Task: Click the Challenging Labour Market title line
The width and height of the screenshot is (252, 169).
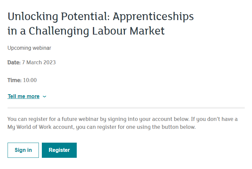Action: pos(97,31)
